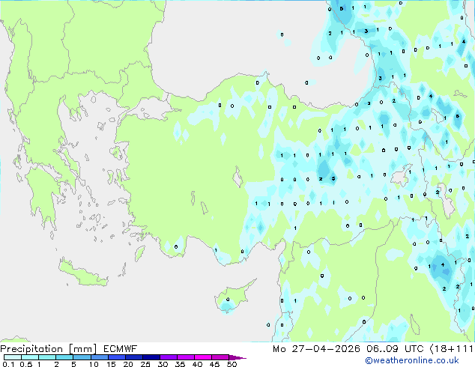The width and height of the screenshot is (475, 367).
Task: Click the 1–2 mm legend color swatch
Action: point(47,357)
